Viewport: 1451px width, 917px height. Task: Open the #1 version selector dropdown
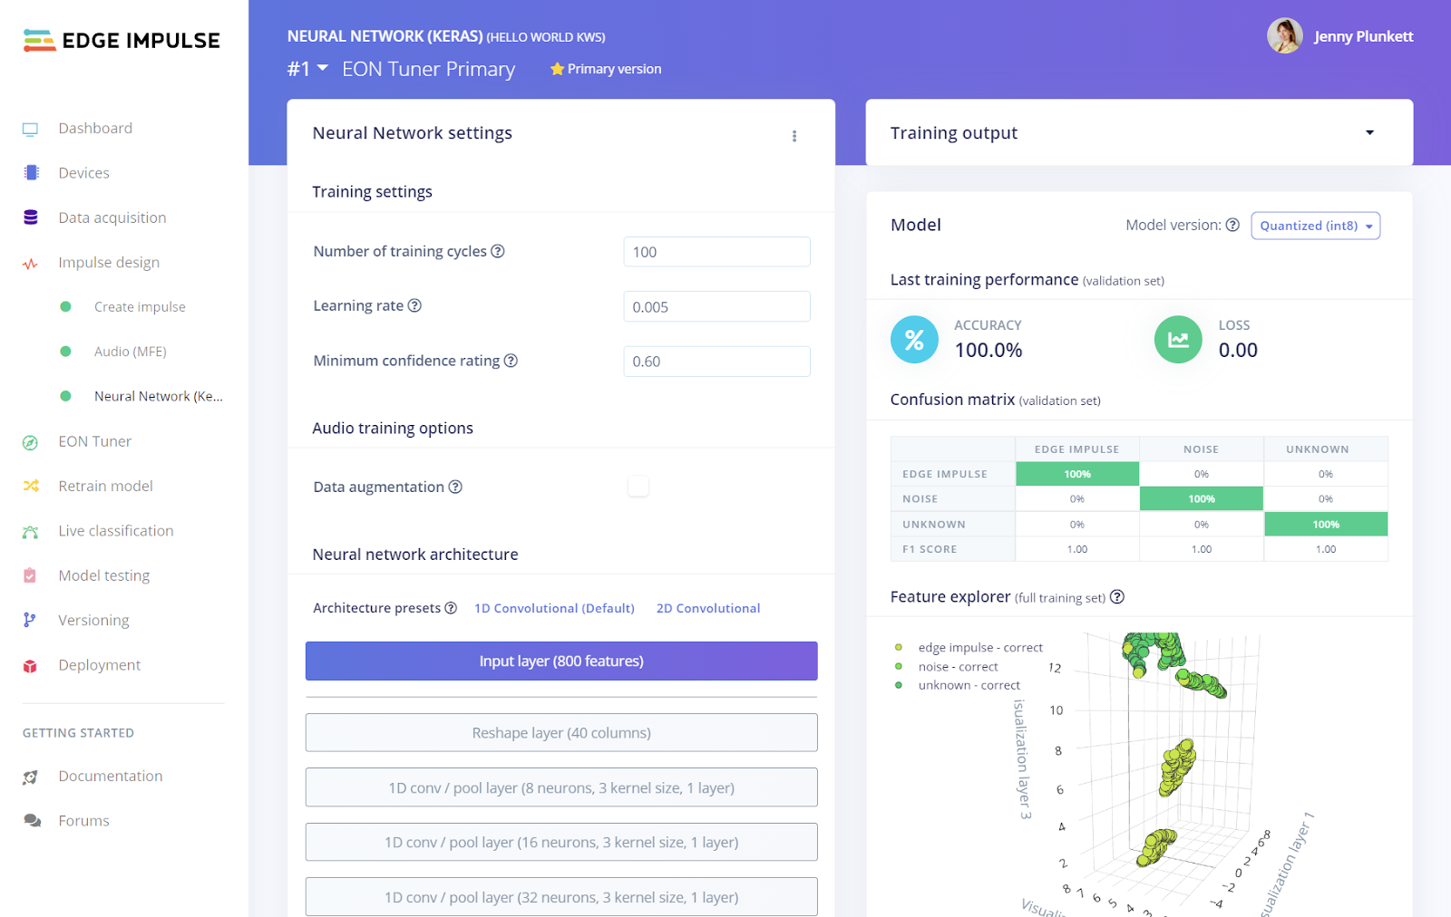point(307,69)
